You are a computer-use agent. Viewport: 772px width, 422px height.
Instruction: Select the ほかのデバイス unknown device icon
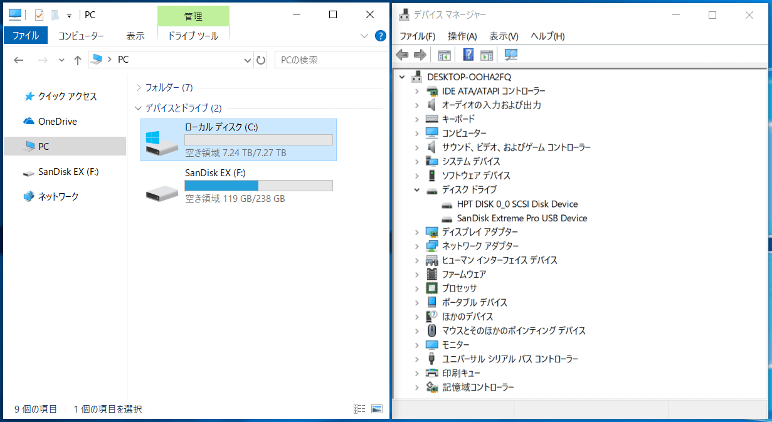(431, 317)
